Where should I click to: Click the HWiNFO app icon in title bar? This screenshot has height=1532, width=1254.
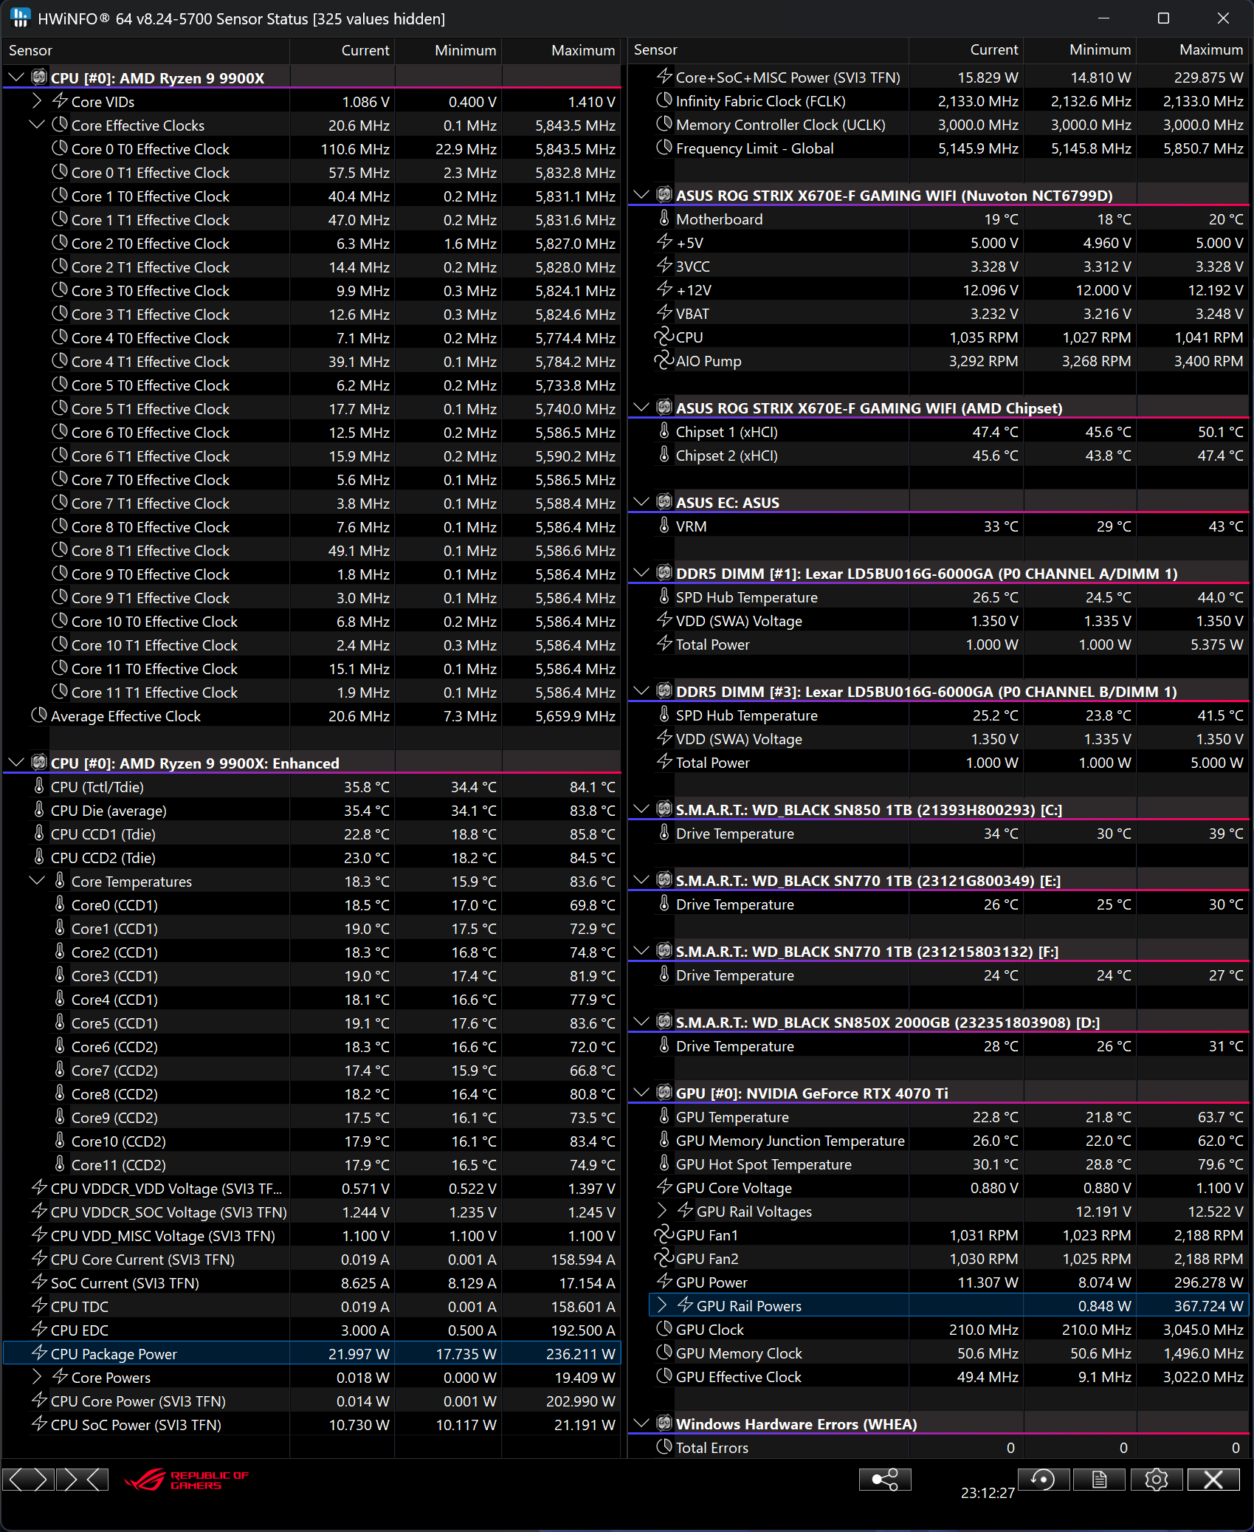[19, 18]
